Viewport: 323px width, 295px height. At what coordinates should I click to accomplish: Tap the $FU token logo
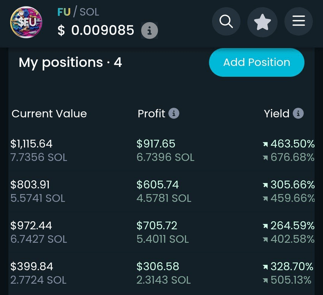tap(26, 22)
